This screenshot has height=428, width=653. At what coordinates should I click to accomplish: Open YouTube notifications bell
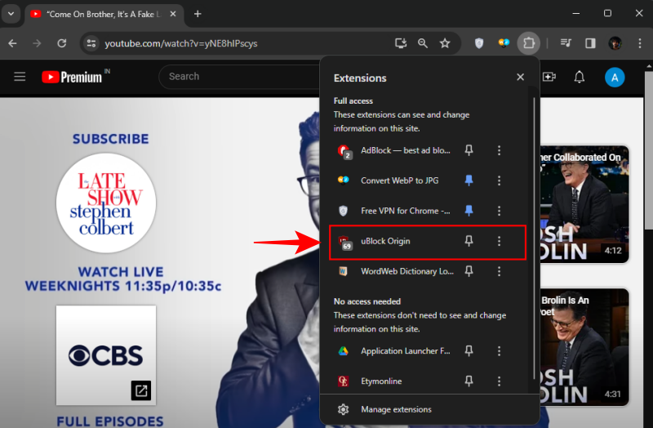coord(580,77)
